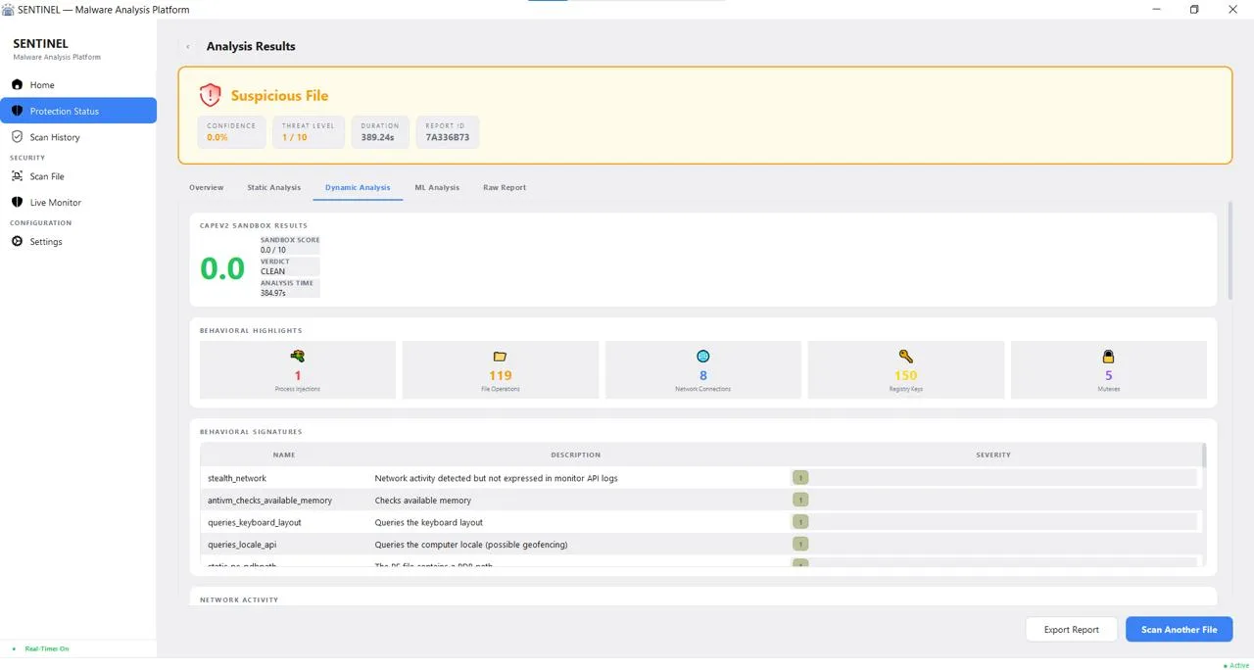1254x670 pixels.
Task: Click the CLEAN verdict value
Action: tap(273, 271)
